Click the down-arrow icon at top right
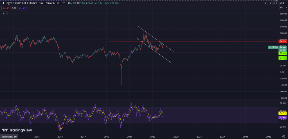Viewport: 288px width, 139px height. [x=265, y=3]
